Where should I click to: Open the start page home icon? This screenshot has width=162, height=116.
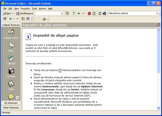[x=100, y=13]
